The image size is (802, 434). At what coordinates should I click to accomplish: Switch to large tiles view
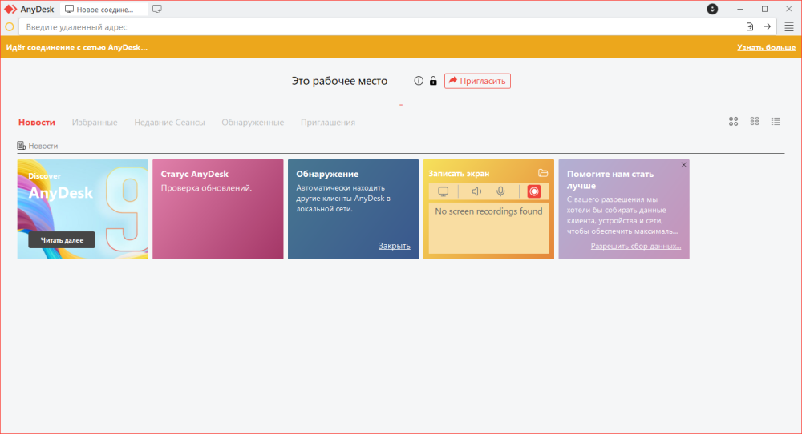[733, 122]
